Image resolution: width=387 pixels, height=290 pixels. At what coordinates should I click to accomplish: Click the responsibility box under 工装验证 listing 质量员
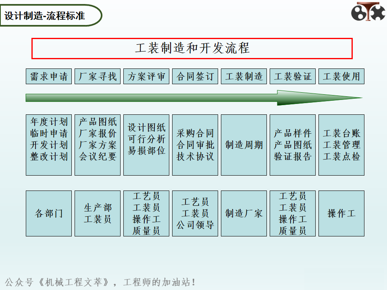pyautogui.click(x=293, y=213)
